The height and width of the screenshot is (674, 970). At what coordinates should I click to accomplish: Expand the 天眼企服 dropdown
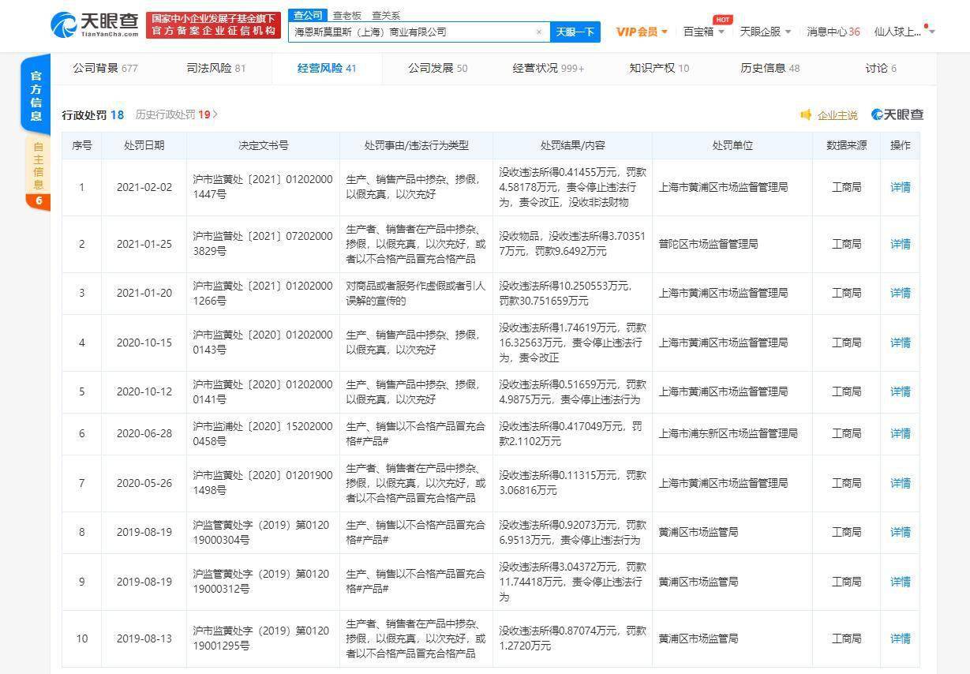click(x=765, y=32)
